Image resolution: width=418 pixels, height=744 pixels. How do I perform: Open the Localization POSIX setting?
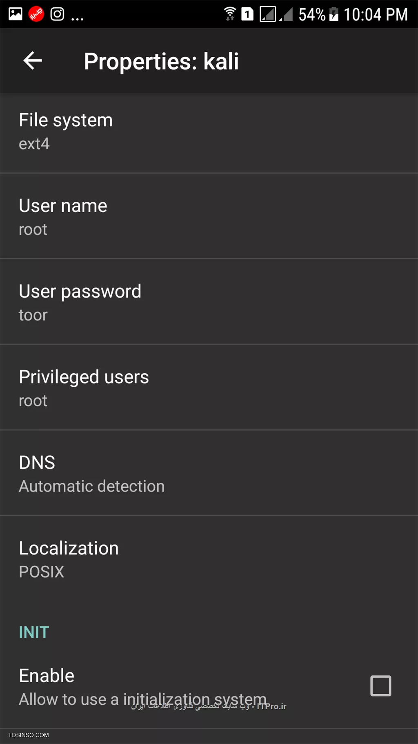pos(209,558)
